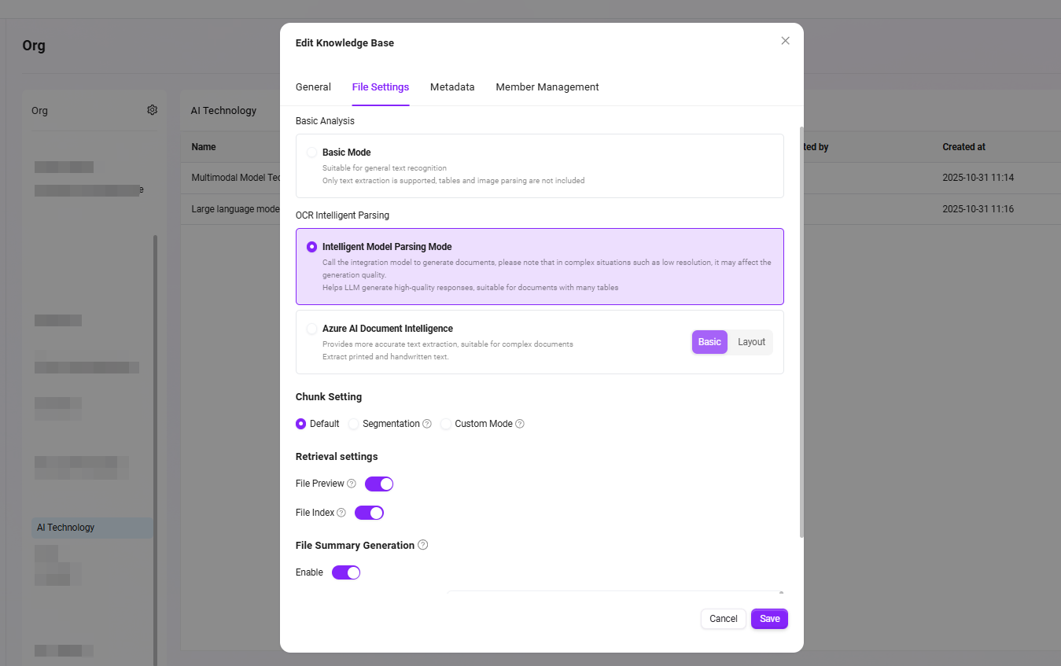Close the Edit Knowledge Base dialog
Screen dimensions: 1061x666
click(785, 41)
